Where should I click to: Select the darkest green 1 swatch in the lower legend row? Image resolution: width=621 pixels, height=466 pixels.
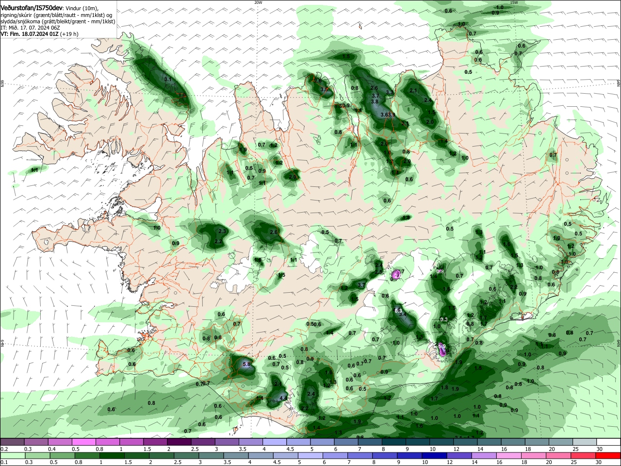point(112,455)
